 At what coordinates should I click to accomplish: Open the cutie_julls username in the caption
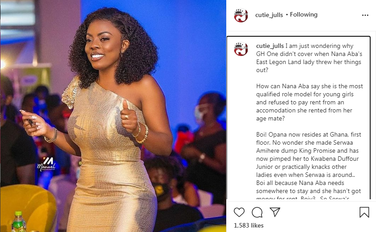pos(270,46)
